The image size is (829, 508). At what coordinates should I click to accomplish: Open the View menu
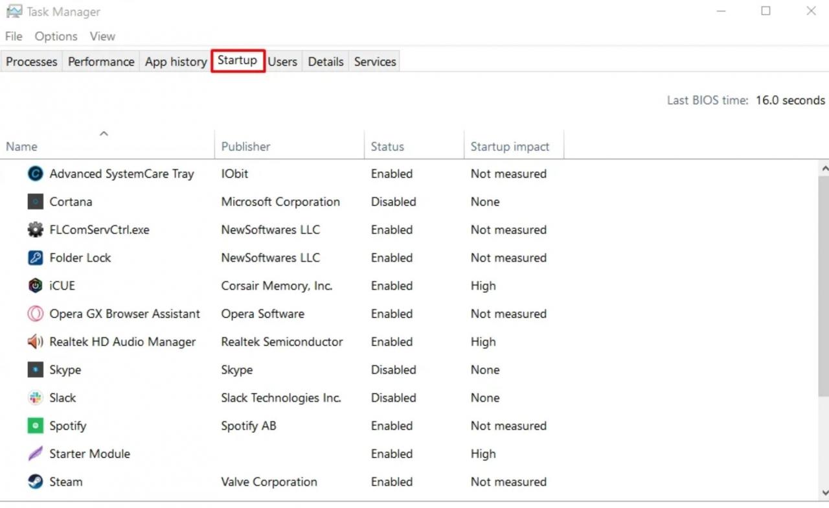pos(102,36)
